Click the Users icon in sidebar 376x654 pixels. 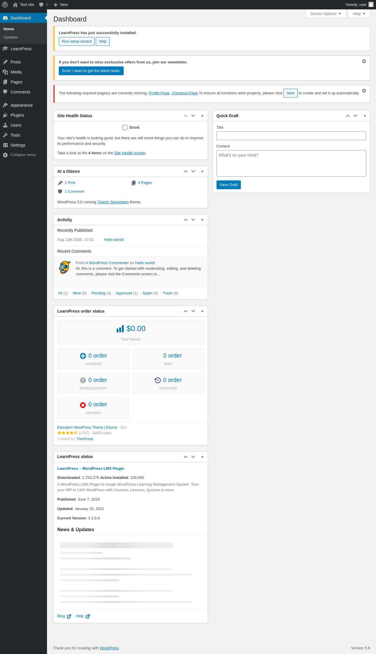(x=5, y=125)
